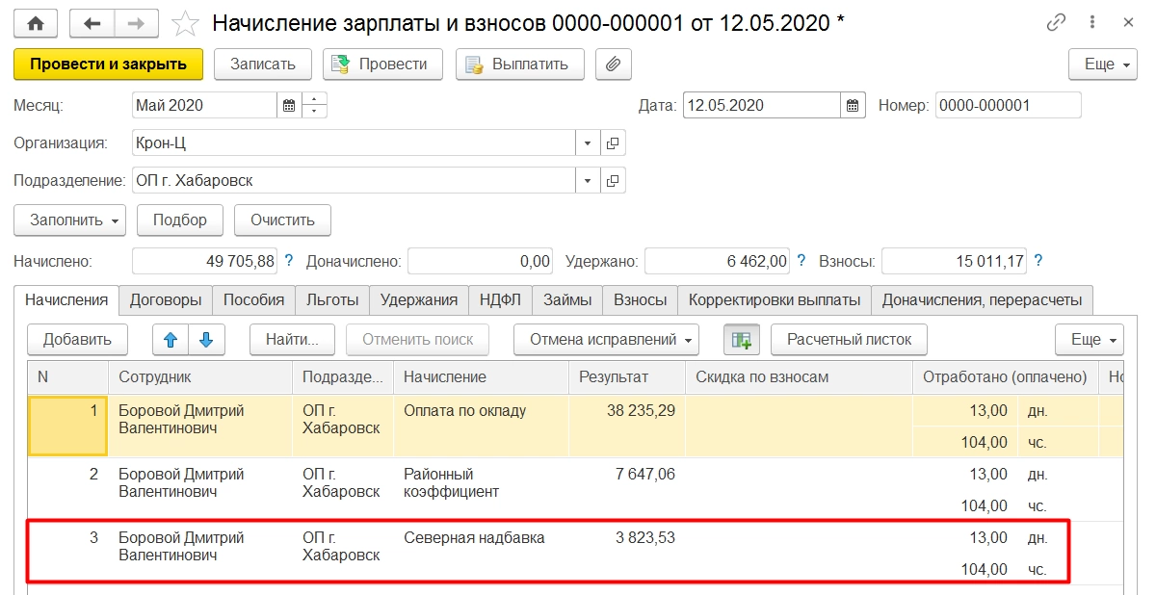Select the Районный коэффициент cell

pyautogui.click(x=481, y=488)
